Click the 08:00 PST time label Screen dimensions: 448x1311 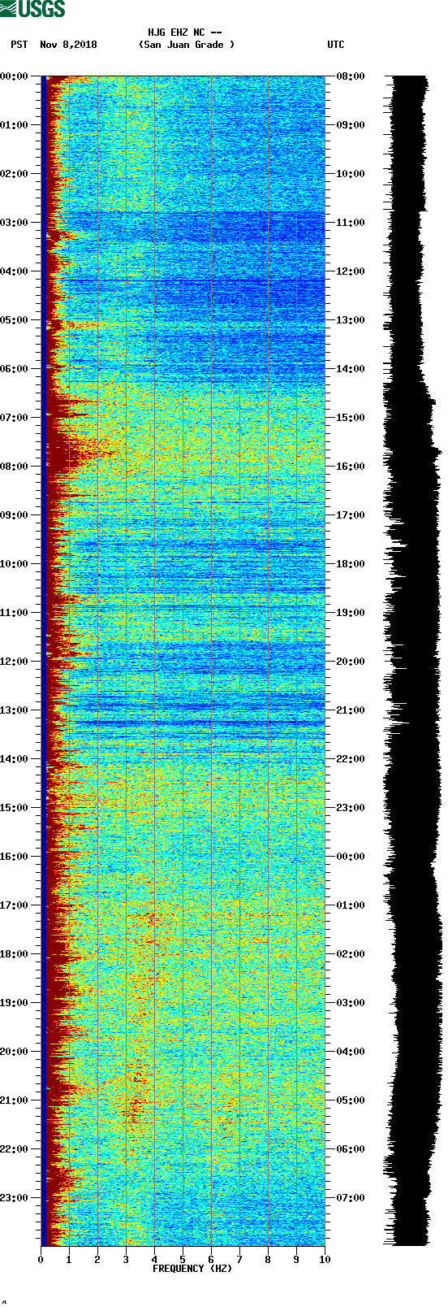15,467
